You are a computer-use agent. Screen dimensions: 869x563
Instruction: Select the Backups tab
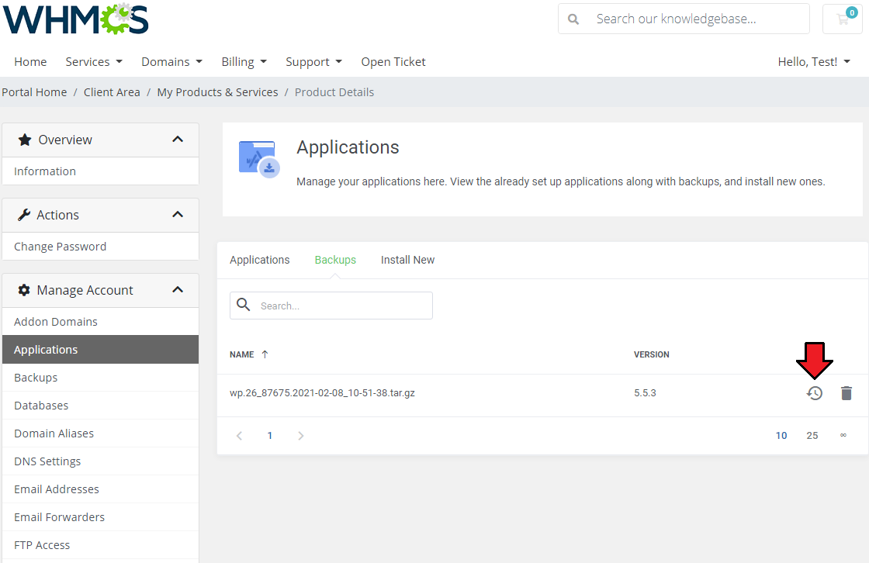[335, 260]
